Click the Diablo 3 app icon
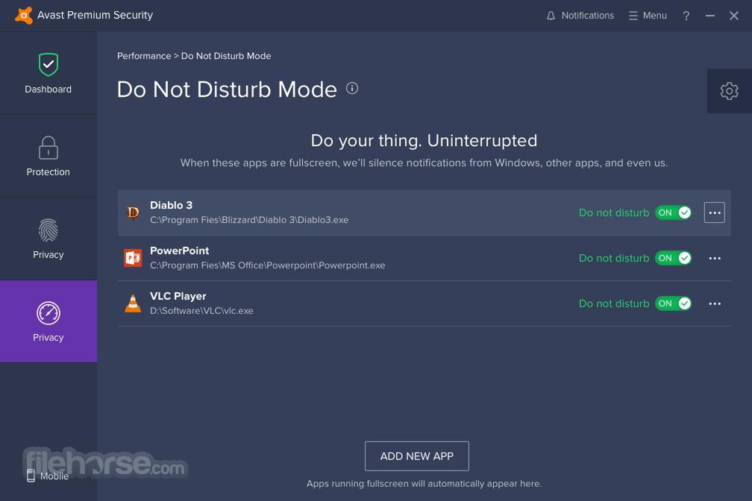The height and width of the screenshot is (501, 752). click(x=133, y=213)
